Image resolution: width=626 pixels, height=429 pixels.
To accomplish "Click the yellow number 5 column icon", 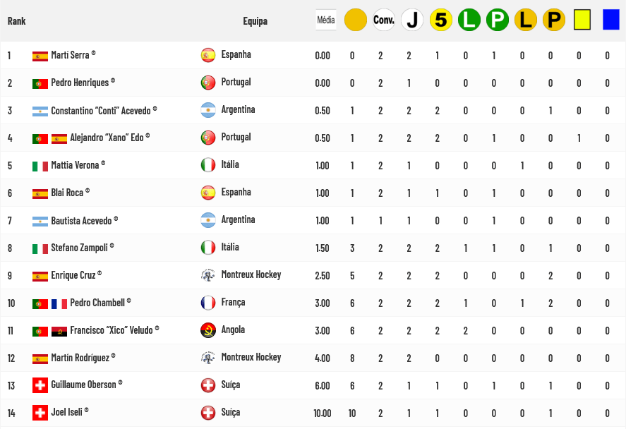I will click(x=441, y=20).
